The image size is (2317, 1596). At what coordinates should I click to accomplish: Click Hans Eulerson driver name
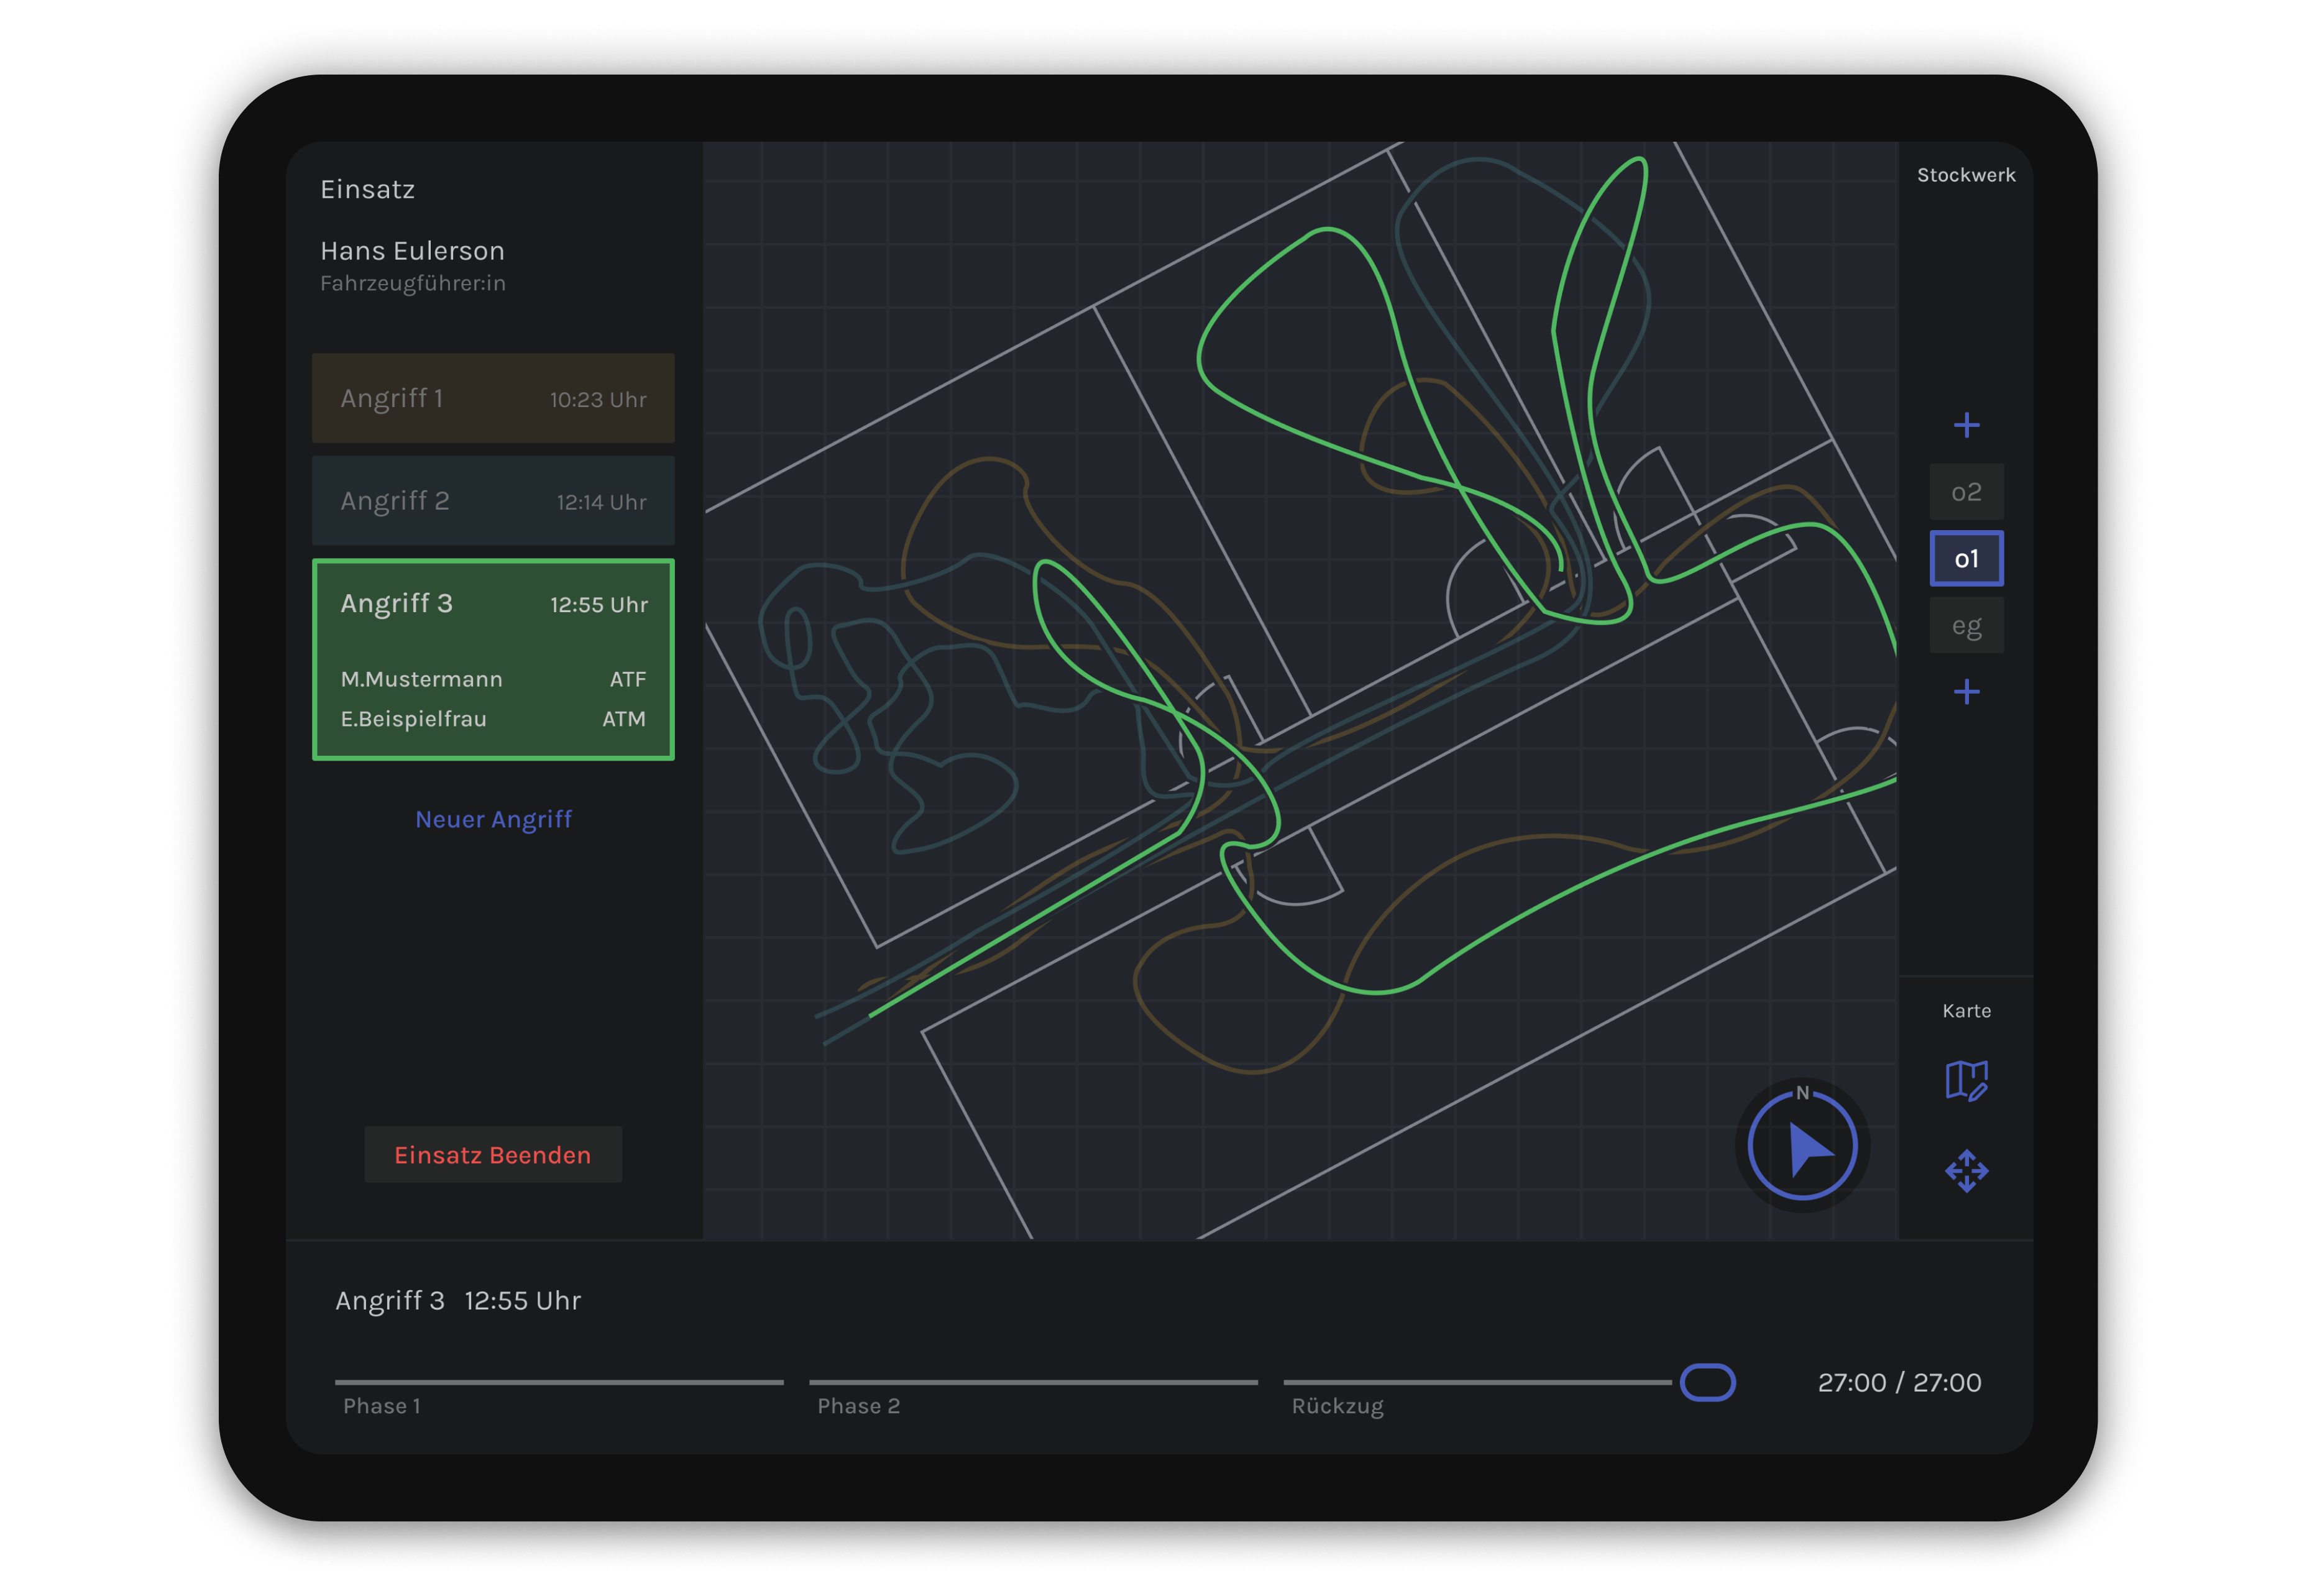point(412,251)
